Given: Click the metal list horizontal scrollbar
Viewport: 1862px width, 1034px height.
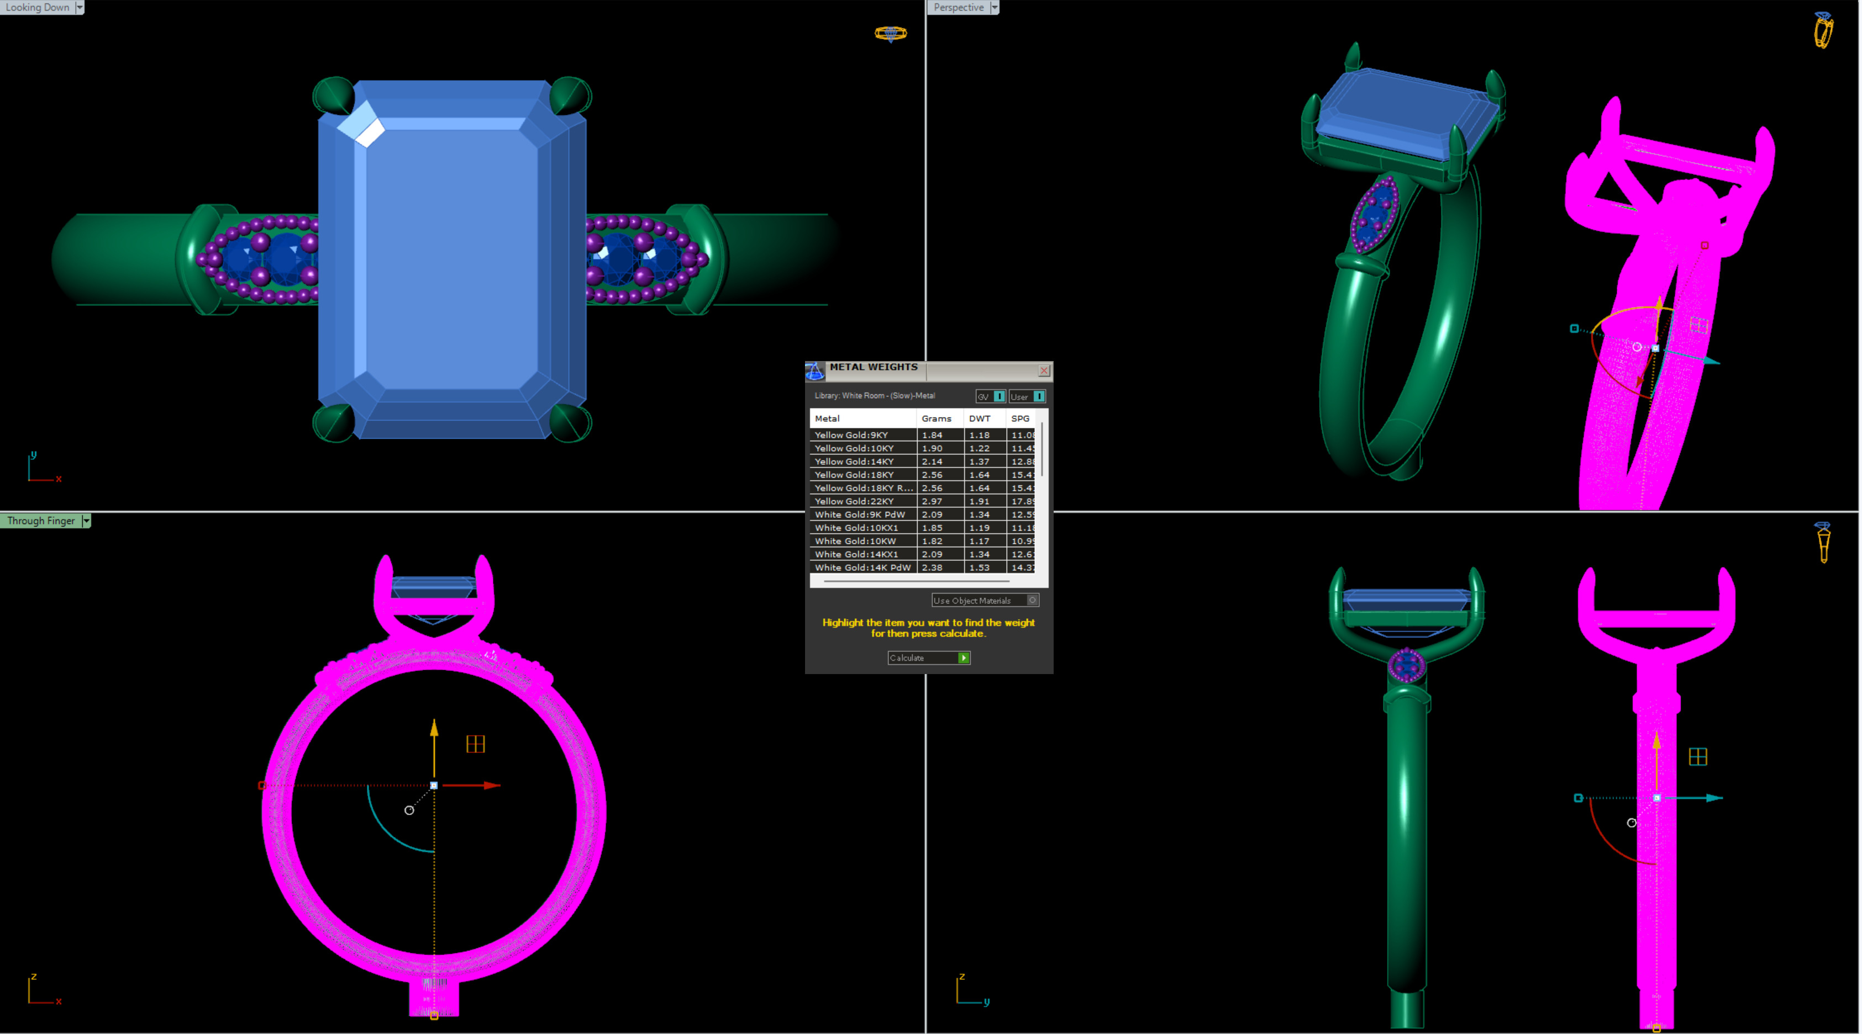Looking at the screenshot, I should (917, 581).
